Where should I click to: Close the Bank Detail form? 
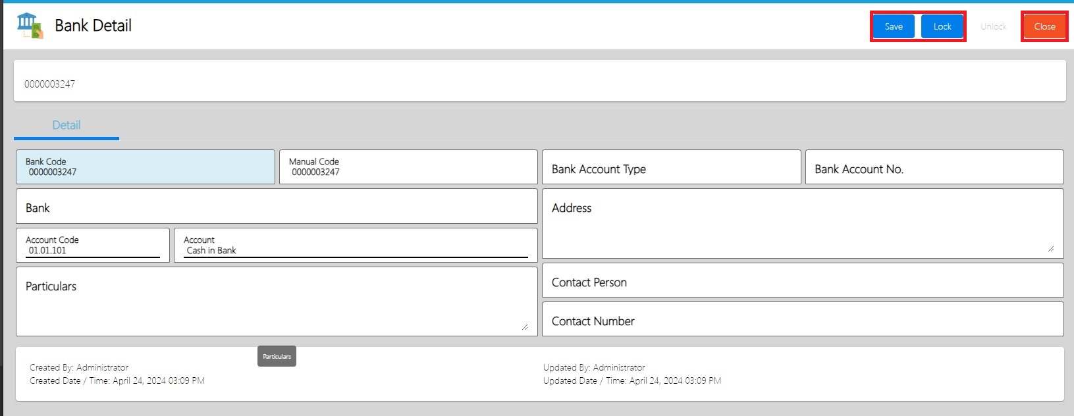coord(1044,26)
